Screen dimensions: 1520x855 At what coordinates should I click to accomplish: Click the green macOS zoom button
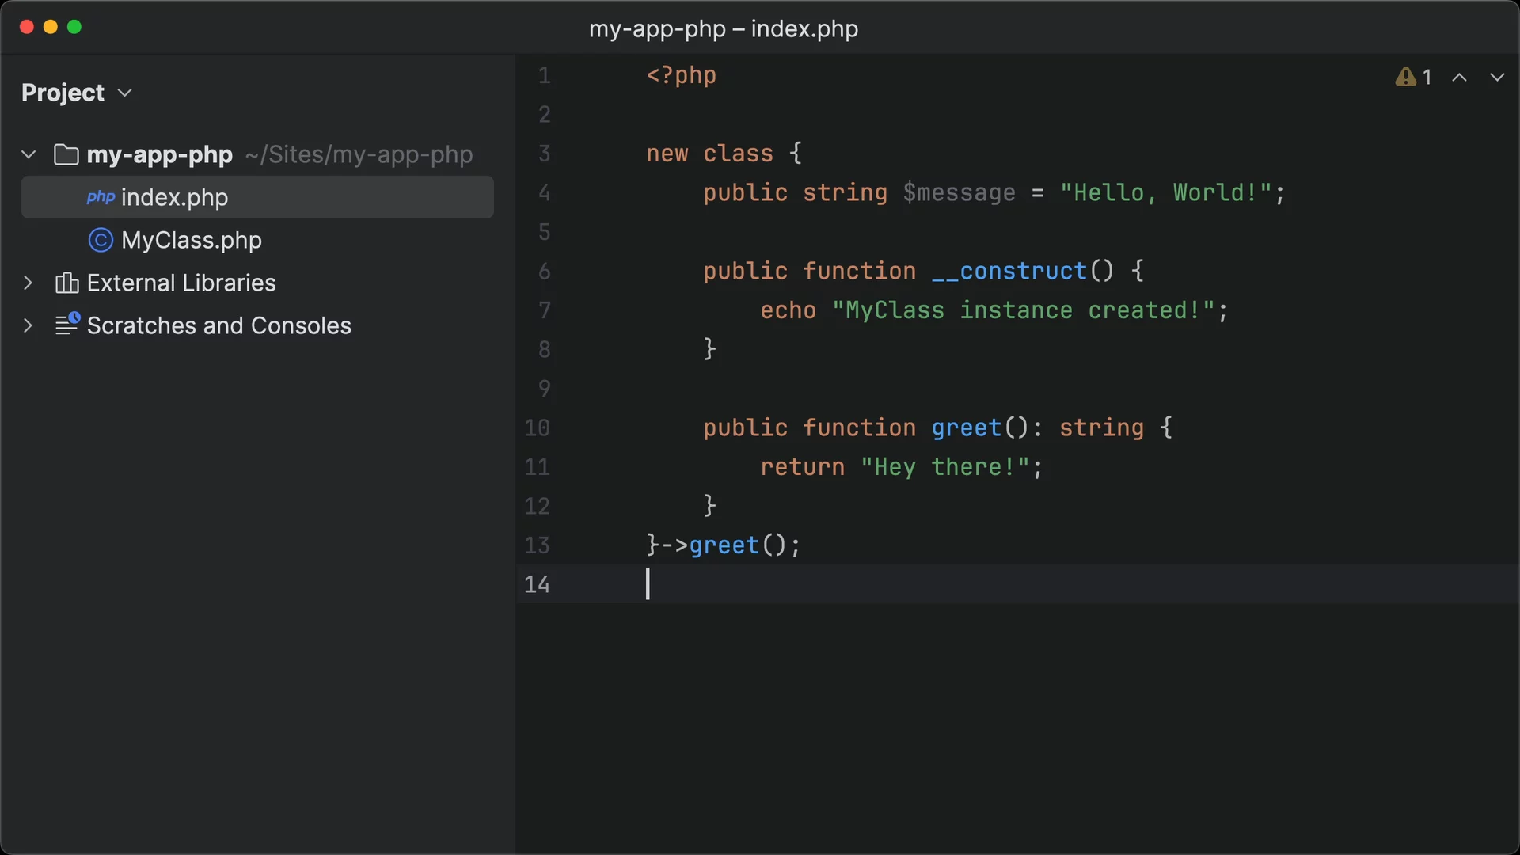coord(74,27)
